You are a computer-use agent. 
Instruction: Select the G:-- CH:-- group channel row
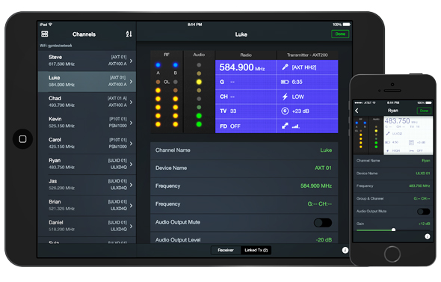pos(244,204)
